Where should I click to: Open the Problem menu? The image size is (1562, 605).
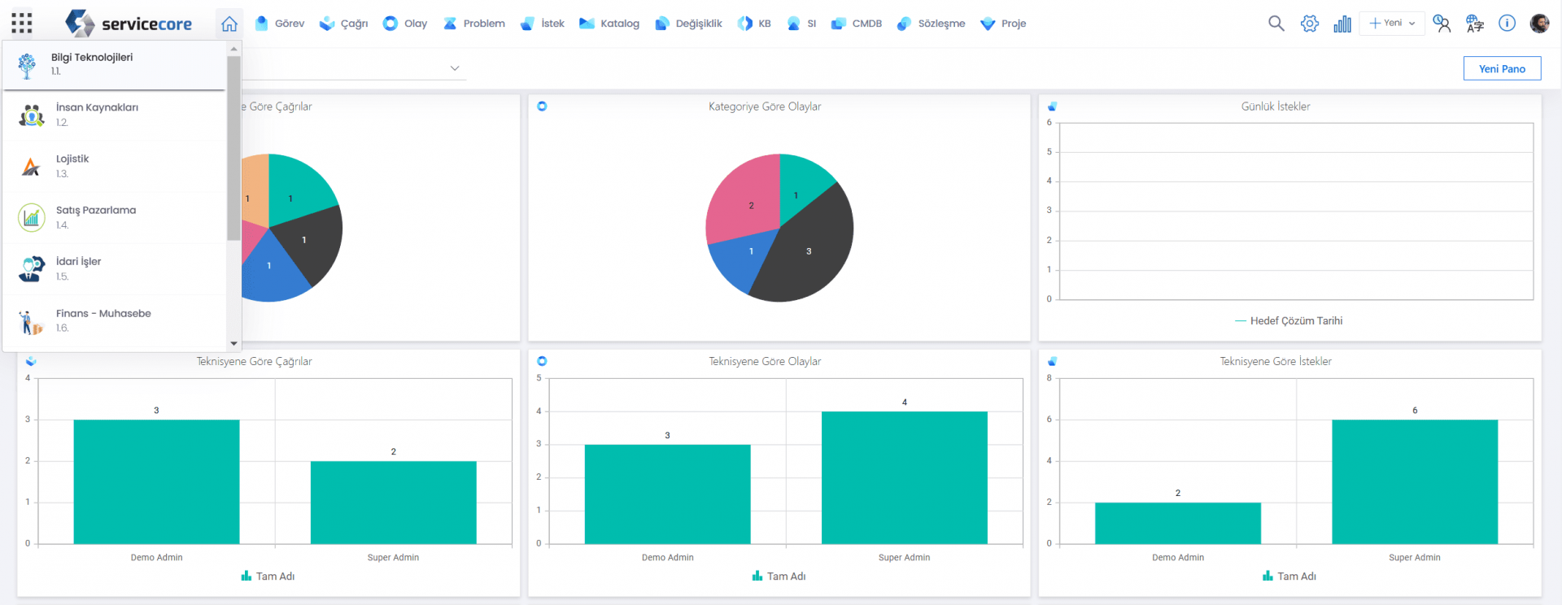[x=474, y=24]
